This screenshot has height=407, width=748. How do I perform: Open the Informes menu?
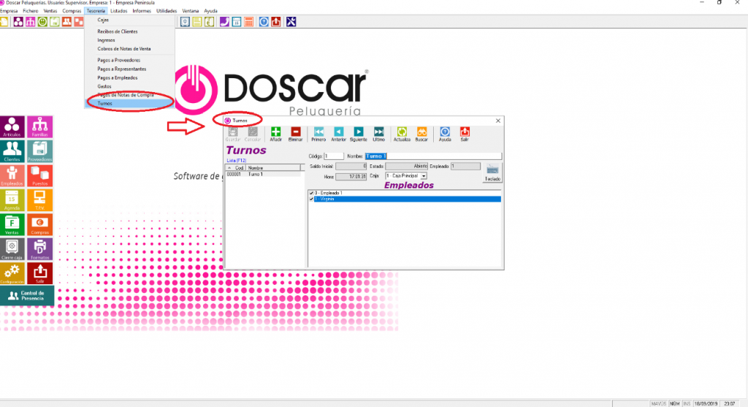point(142,11)
